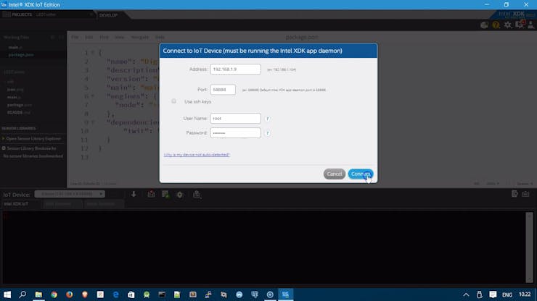Click the document icon at console panel right
The height and width of the screenshot is (301, 537).
515,194
